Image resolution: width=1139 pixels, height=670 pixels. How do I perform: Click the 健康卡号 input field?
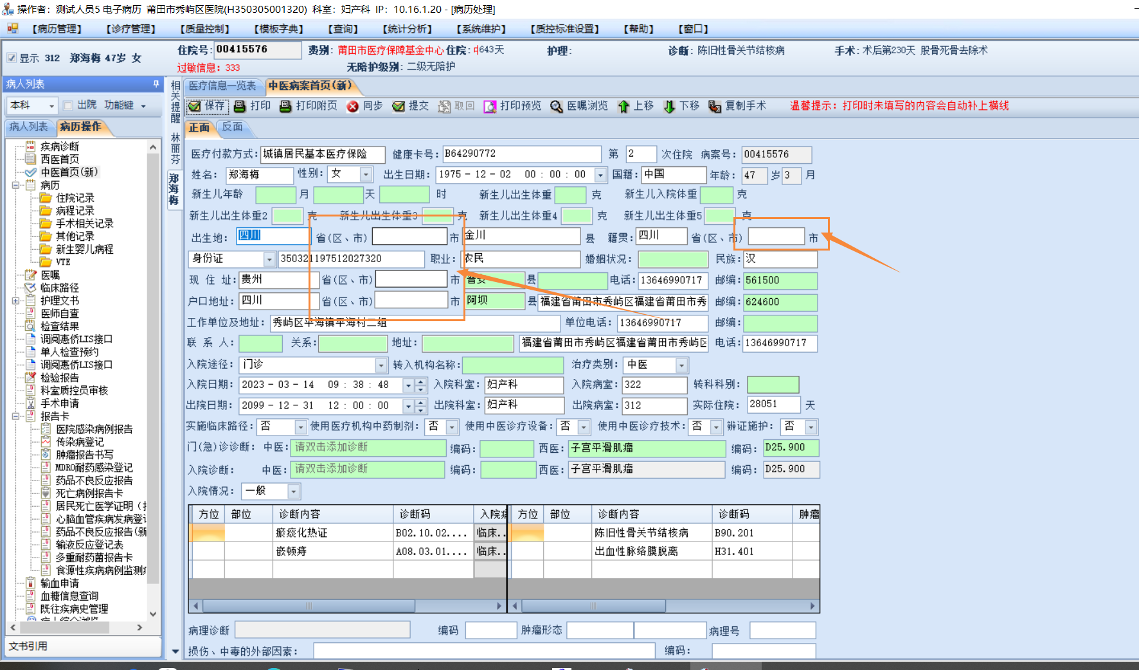click(522, 154)
